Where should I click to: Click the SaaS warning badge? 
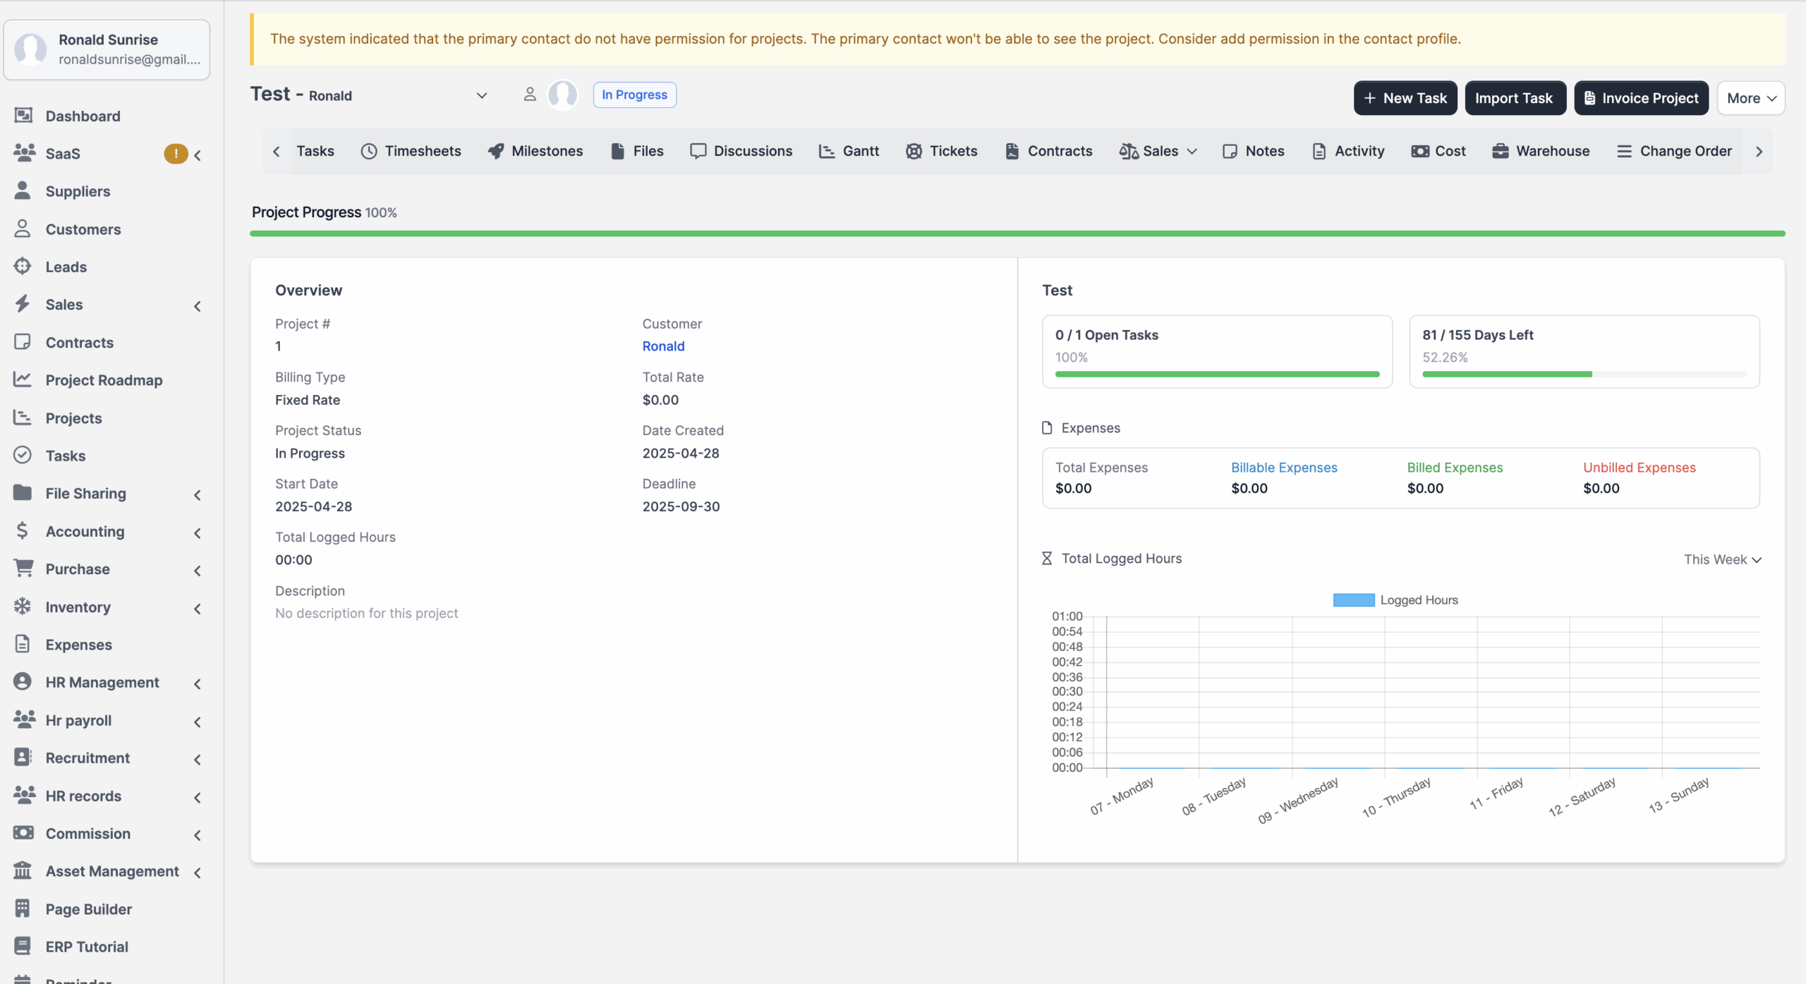[x=176, y=153]
